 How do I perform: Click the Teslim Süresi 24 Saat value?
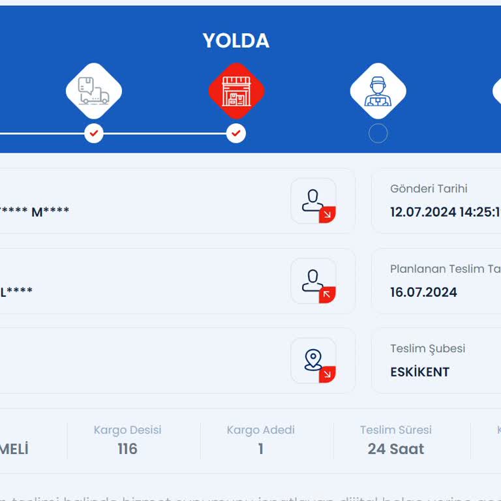pos(395,449)
